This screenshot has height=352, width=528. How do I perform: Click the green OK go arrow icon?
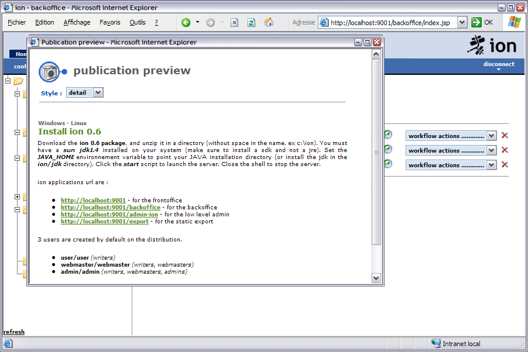click(x=476, y=23)
